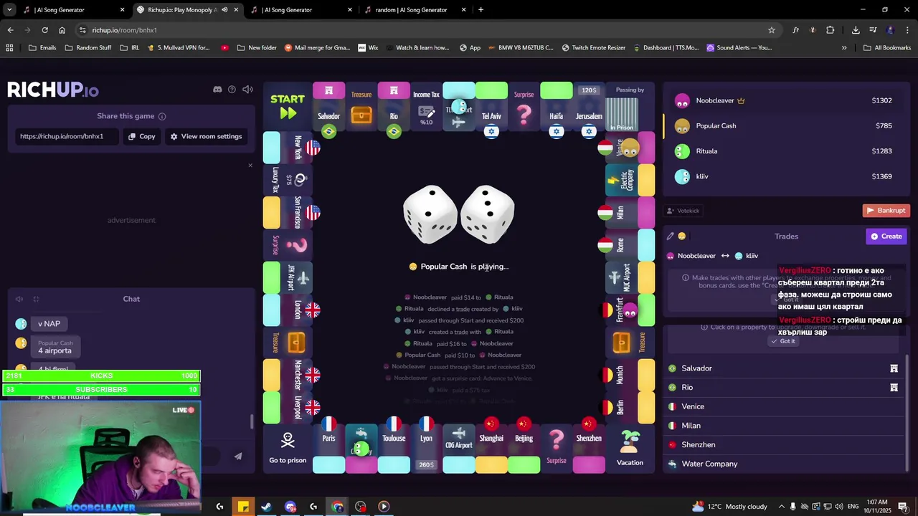The width and height of the screenshot is (918, 516).
Task: Select the Shanghai property tile
Action: pyautogui.click(x=491, y=449)
